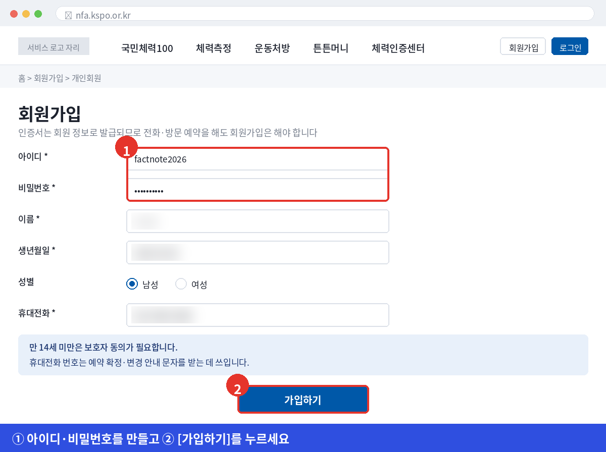Select the 여성 radio button
The image size is (606, 452).
(181, 284)
